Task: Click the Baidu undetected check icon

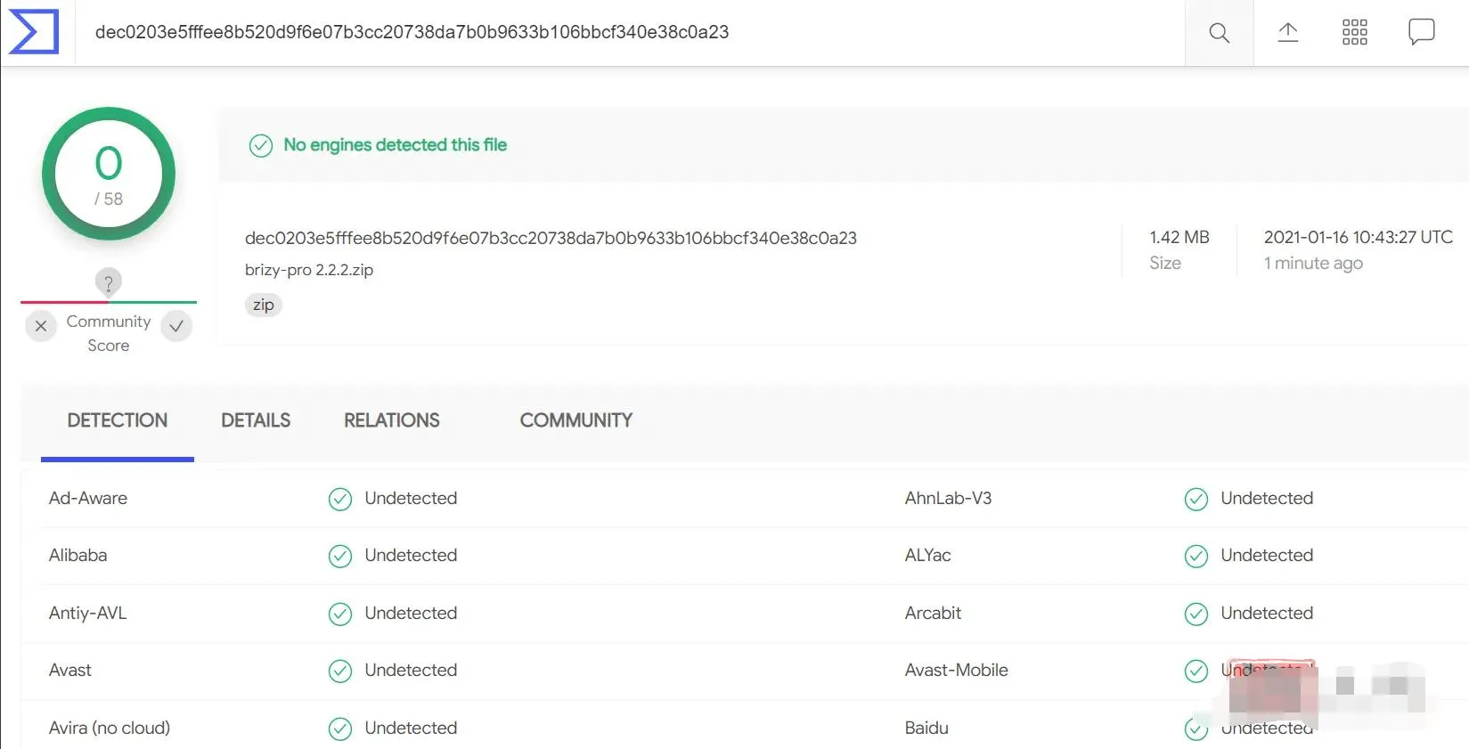Action: (x=1196, y=729)
